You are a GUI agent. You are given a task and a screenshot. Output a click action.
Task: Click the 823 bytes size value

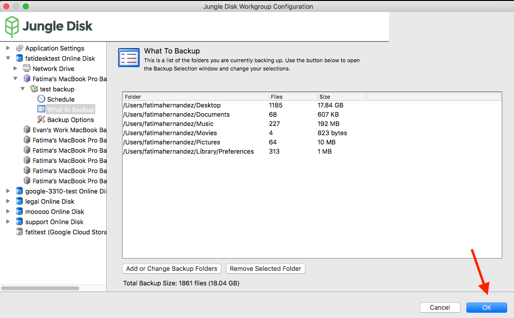click(332, 133)
